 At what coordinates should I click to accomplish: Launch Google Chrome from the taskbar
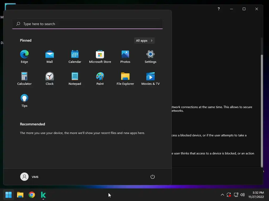point(32,195)
